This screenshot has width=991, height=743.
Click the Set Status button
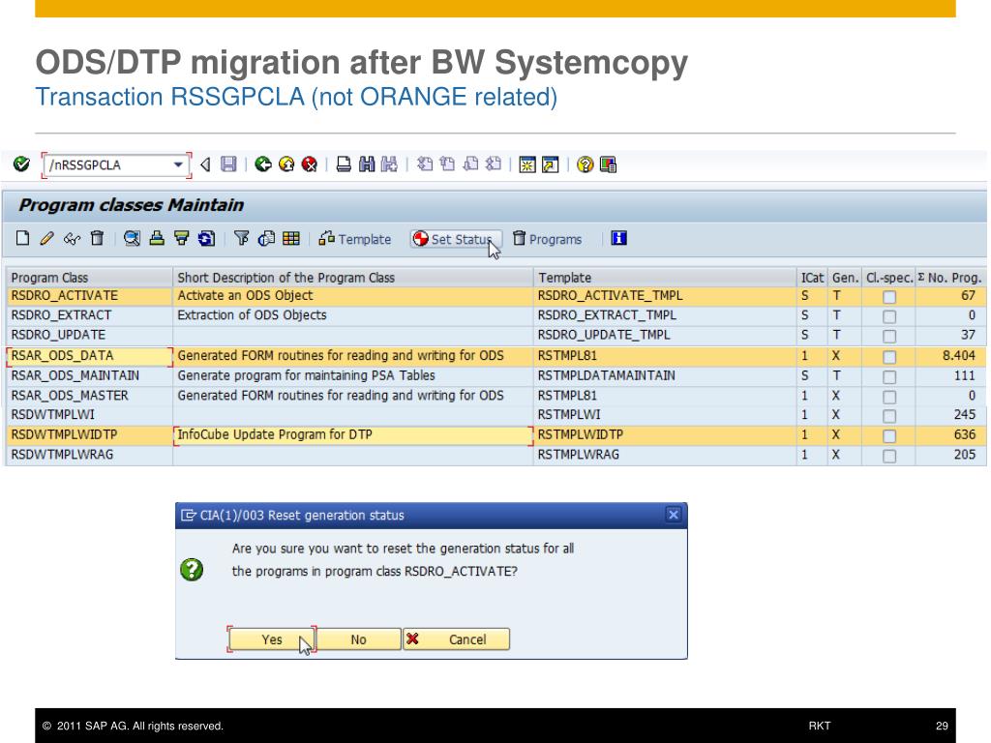(x=457, y=239)
